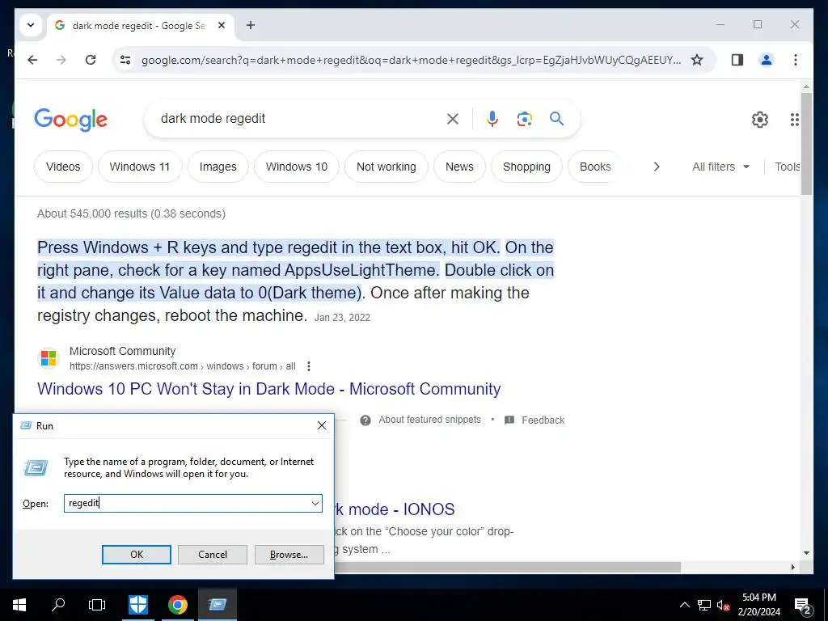Cancel the Run dialog
Image resolution: width=828 pixels, height=621 pixels.
point(213,555)
